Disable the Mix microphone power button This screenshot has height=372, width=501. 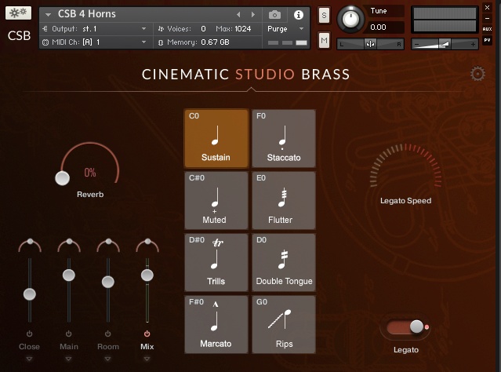click(147, 334)
